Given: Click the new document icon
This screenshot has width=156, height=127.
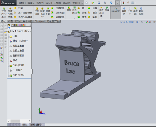Looking at the screenshot, I should click(x=86, y=3).
